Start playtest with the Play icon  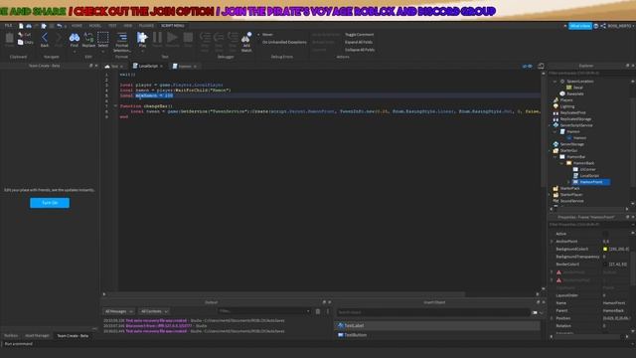(x=142, y=38)
